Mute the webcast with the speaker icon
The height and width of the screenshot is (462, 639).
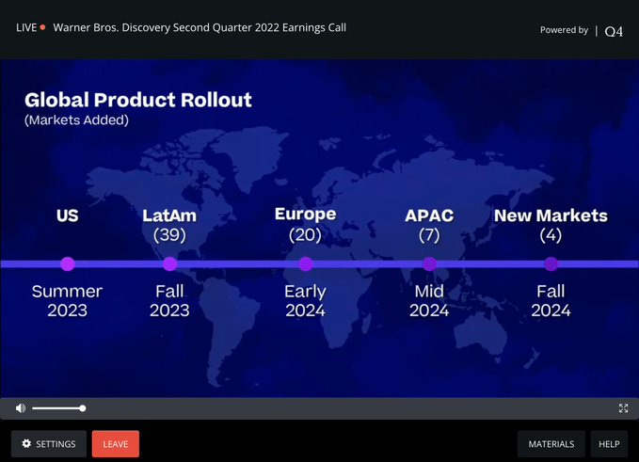(21, 408)
